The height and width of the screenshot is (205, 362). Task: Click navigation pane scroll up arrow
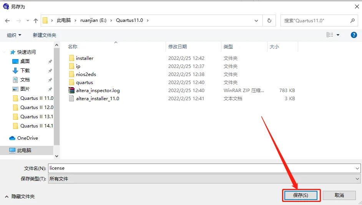[57, 45]
